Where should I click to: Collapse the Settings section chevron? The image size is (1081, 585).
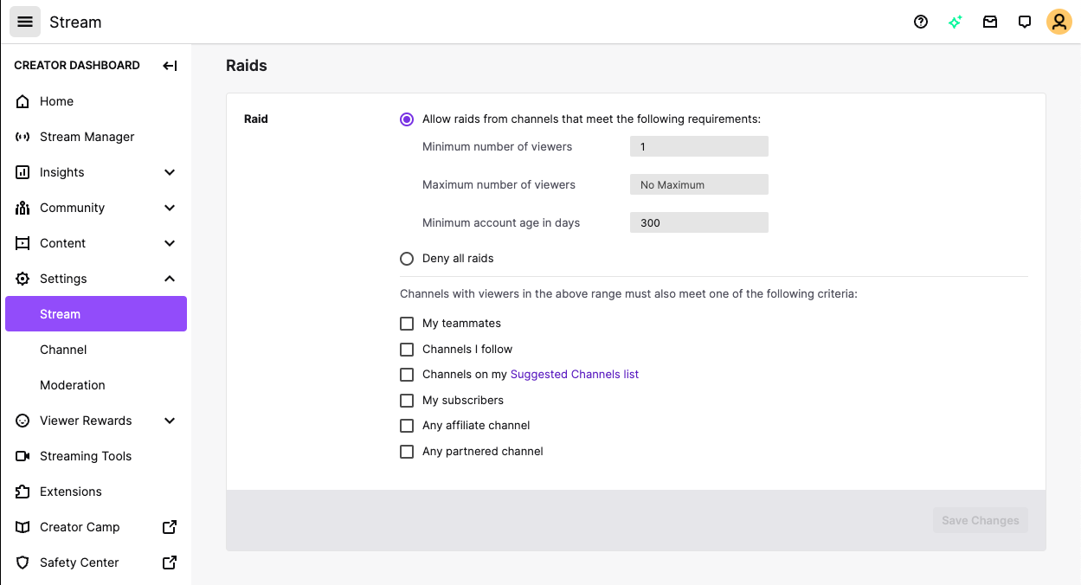[x=170, y=279]
